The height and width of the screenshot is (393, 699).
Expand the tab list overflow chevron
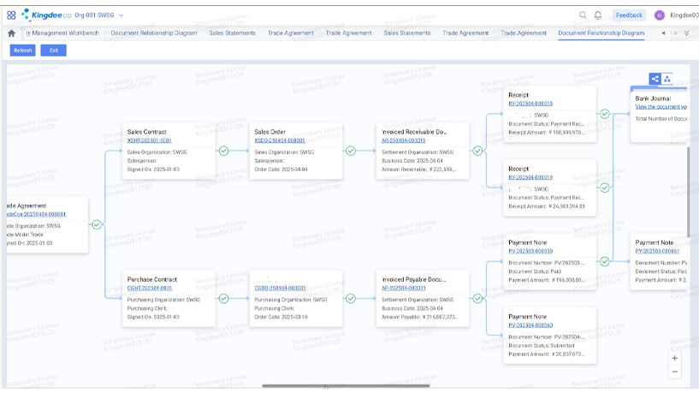coord(686,33)
